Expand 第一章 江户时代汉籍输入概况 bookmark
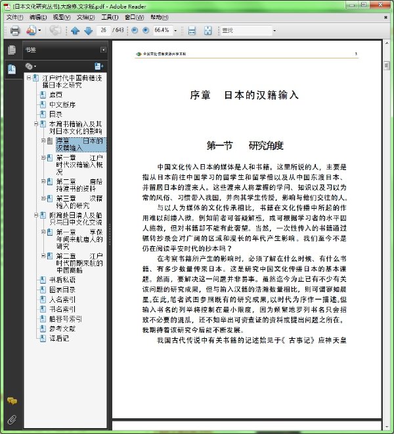The image size is (394, 434). [43, 158]
